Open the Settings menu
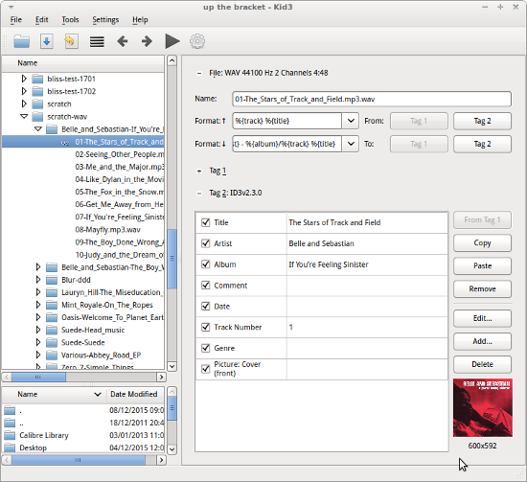527x482 pixels. click(105, 20)
